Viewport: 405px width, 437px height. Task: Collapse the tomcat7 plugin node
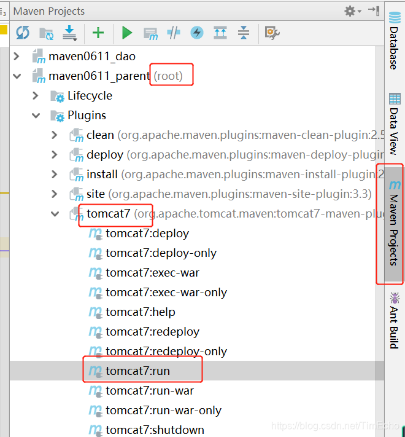[55, 214]
